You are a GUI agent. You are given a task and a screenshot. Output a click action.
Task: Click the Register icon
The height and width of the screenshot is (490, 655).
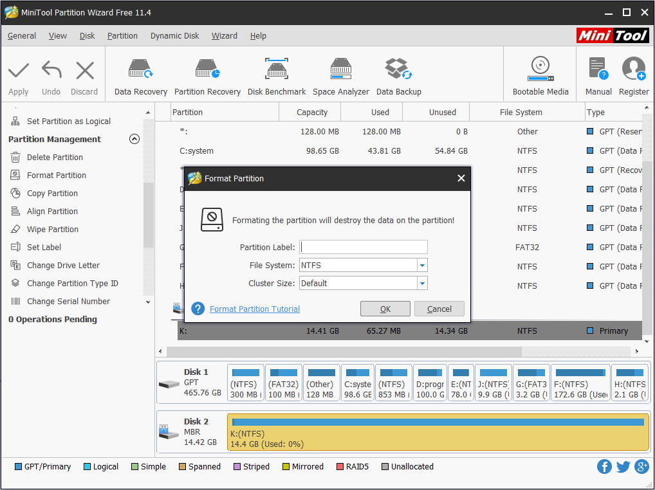[633, 77]
